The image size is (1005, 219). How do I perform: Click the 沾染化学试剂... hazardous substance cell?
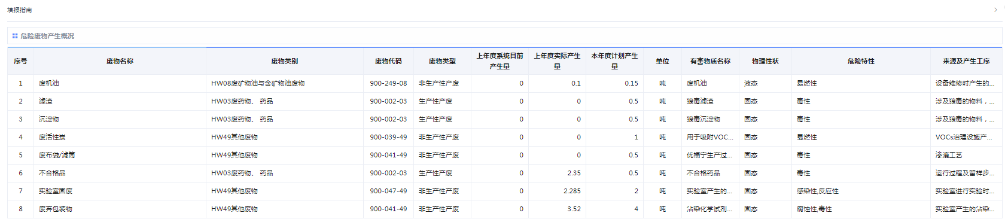pos(710,209)
